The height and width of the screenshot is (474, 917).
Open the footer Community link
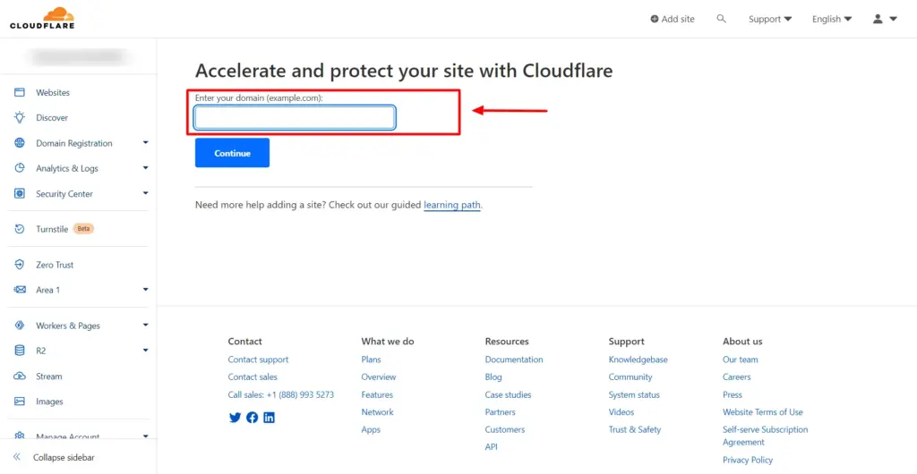coord(630,377)
